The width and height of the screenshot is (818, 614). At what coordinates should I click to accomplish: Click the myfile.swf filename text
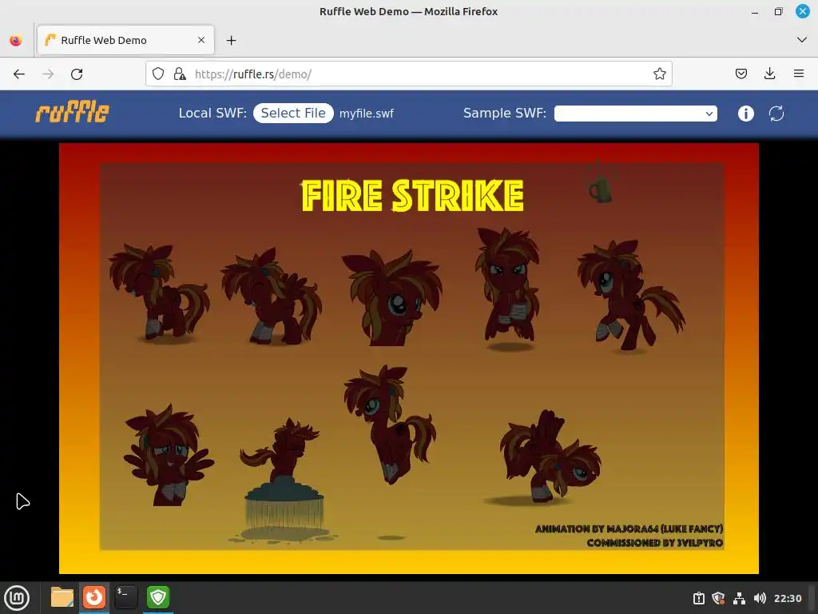366,114
